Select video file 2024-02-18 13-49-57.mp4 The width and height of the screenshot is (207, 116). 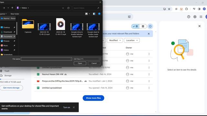tap(60, 27)
